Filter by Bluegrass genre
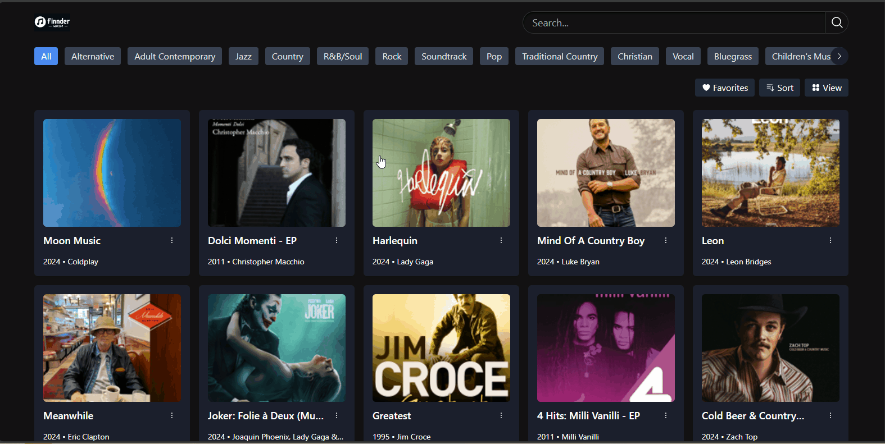 pyautogui.click(x=733, y=56)
